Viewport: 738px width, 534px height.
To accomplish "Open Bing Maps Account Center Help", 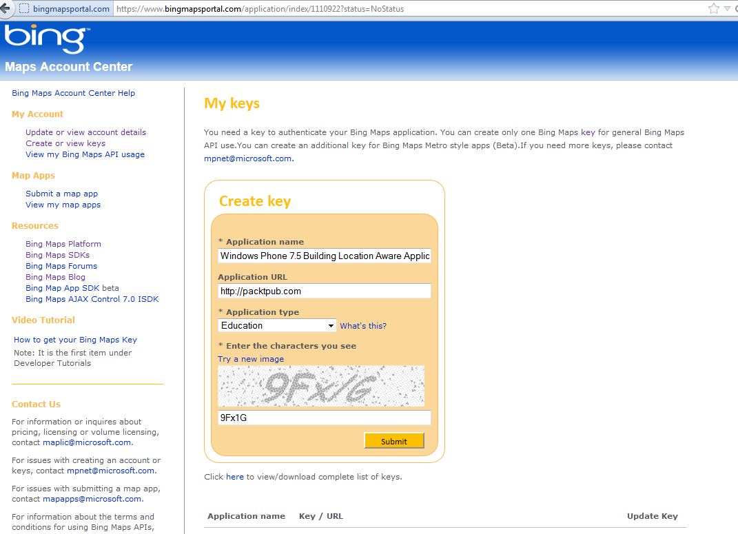I will pyautogui.click(x=74, y=93).
